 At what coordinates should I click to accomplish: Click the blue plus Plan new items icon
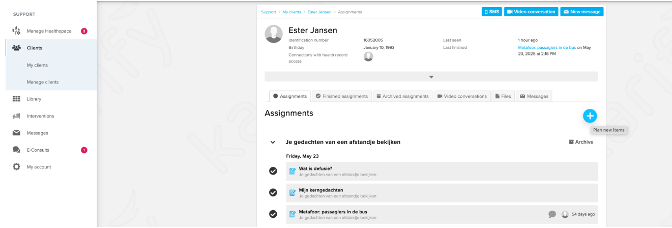pos(590,116)
